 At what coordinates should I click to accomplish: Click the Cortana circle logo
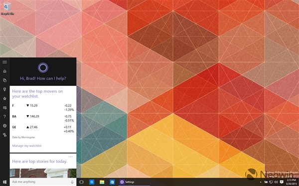tap(43, 67)
